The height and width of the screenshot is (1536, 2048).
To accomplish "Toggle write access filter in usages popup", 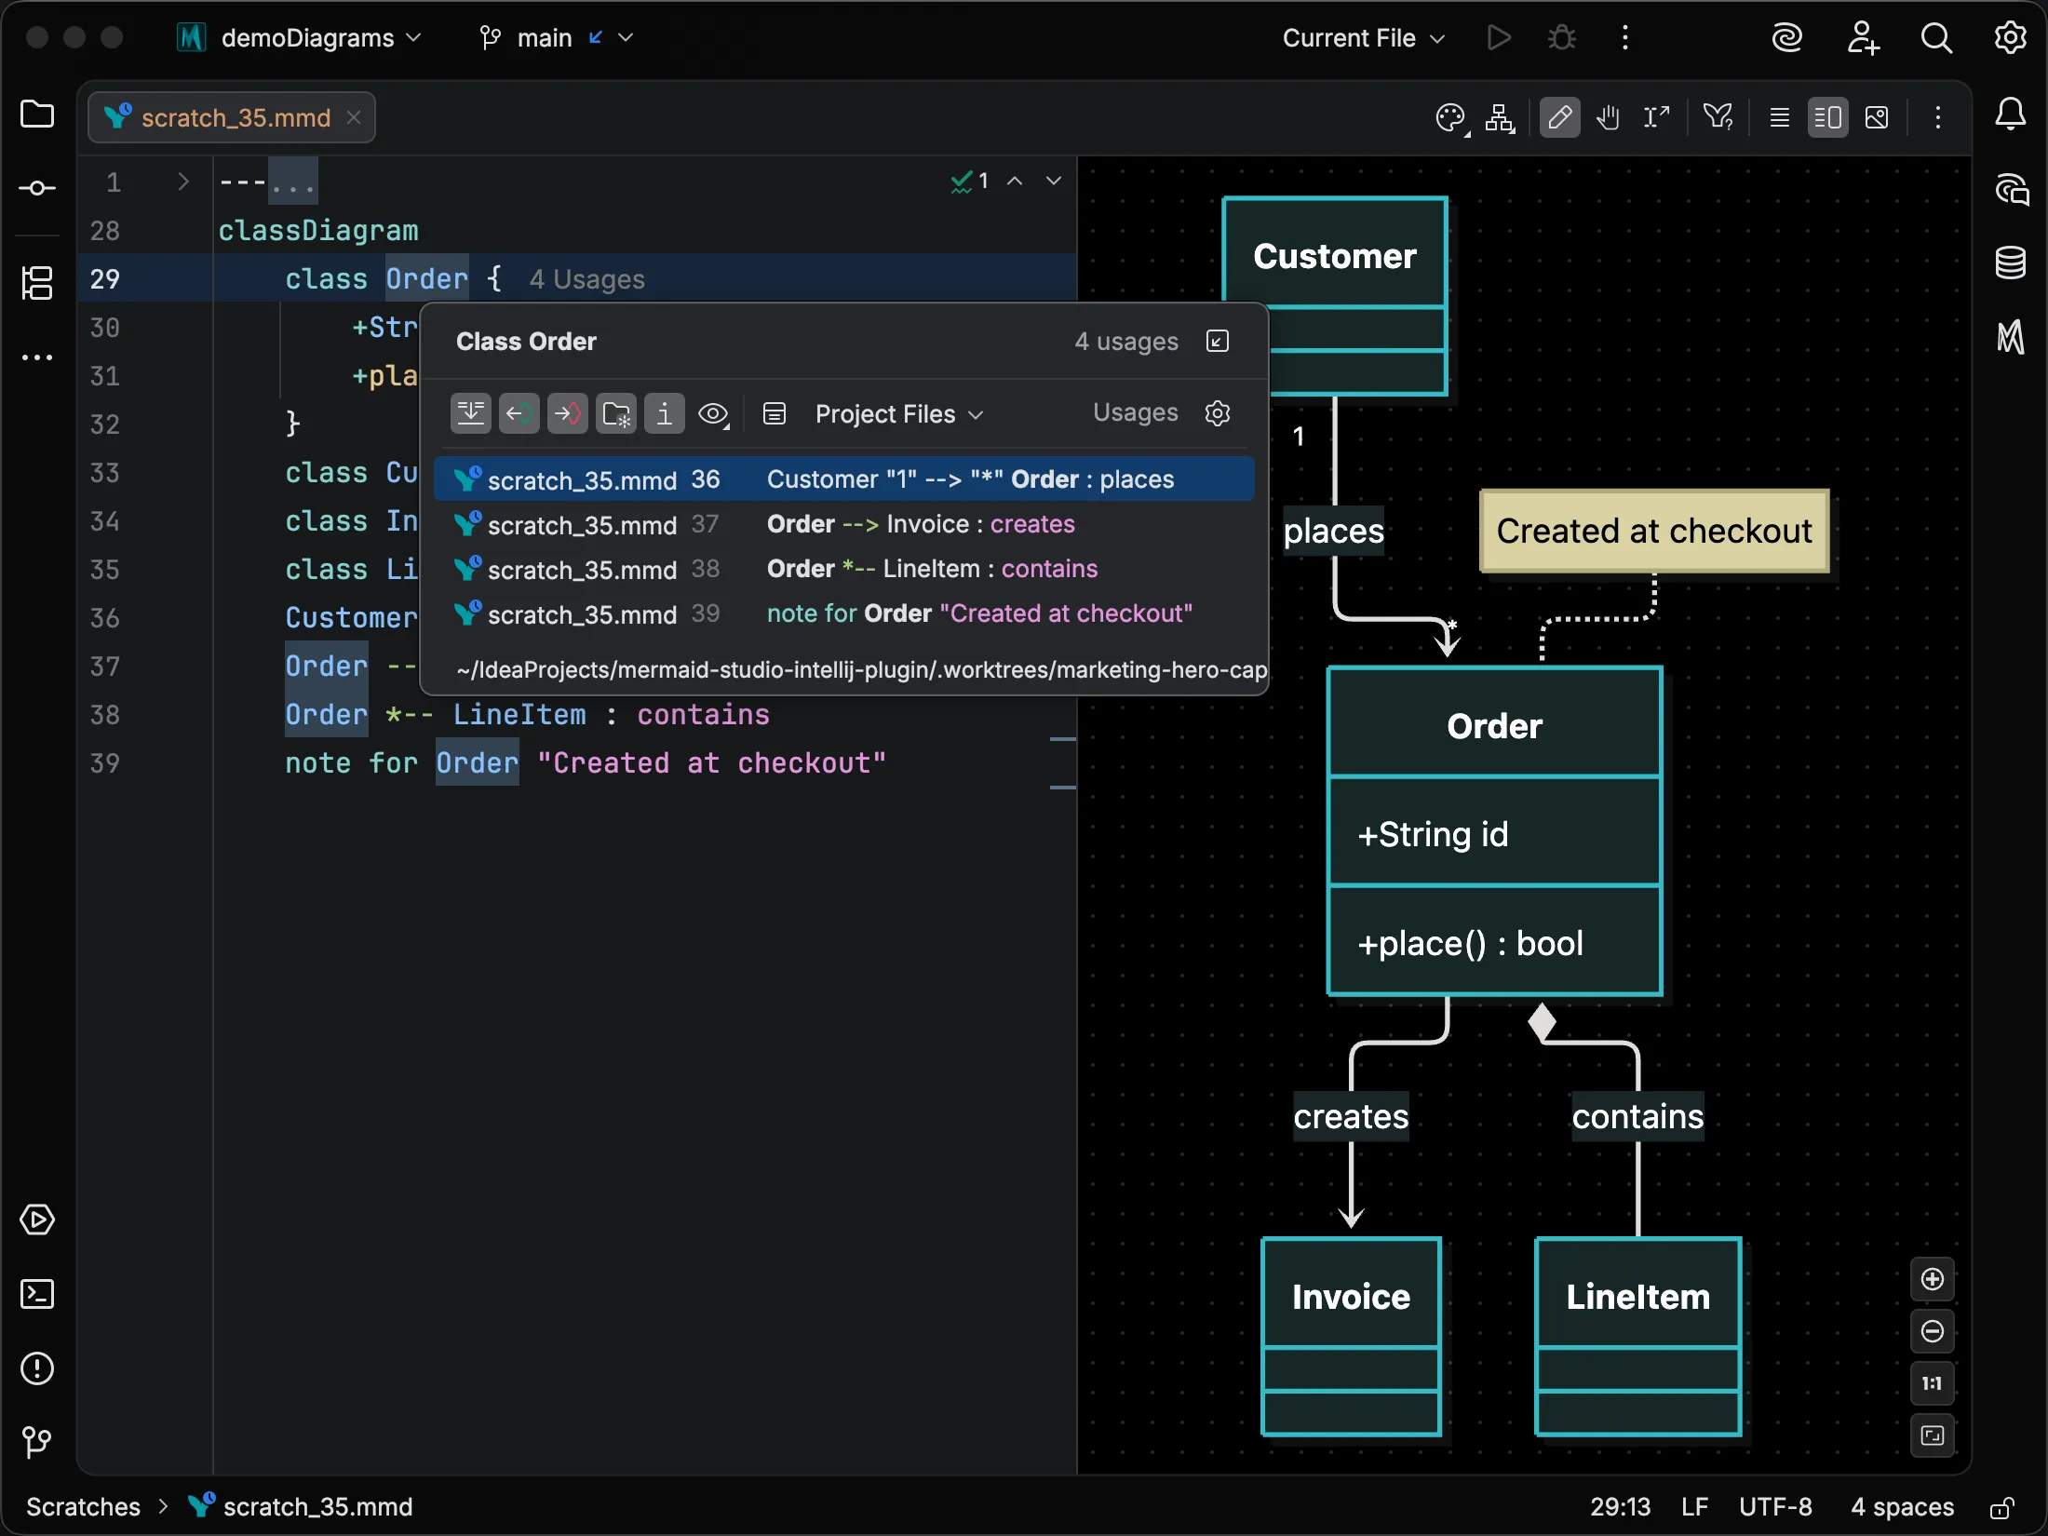I will point(568,413).
